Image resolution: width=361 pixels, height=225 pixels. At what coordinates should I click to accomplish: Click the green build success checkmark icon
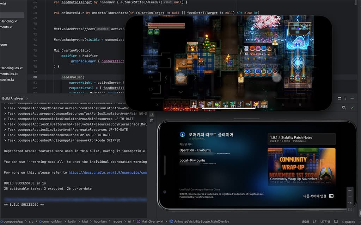pos(352,108)
